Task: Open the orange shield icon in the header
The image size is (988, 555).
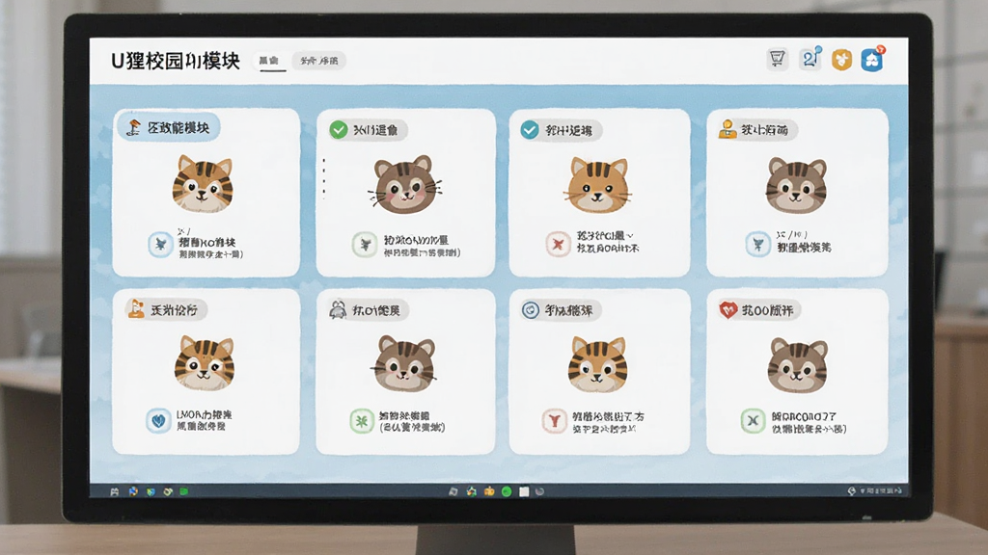Action: click(841, 60)
